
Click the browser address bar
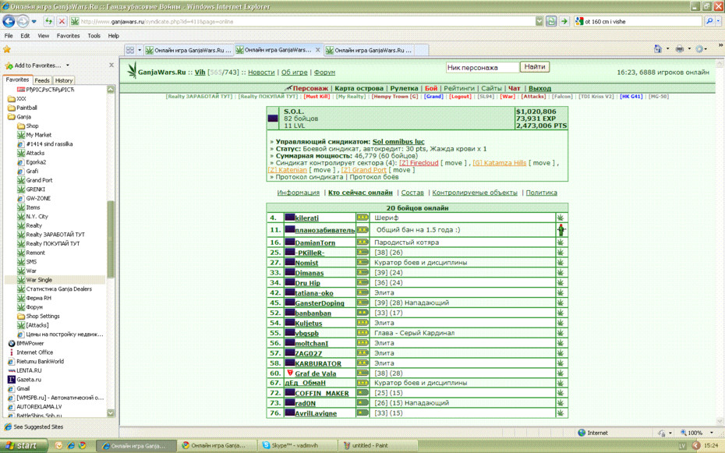(307, 21)
